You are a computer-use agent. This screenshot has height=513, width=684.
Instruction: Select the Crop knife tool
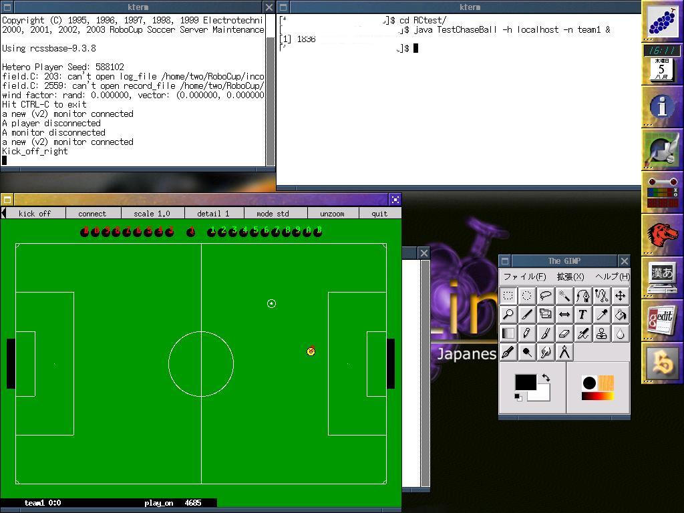pos(526,315)
